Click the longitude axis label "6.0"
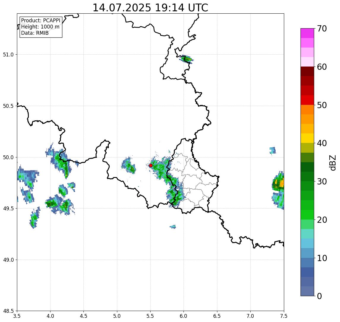 click(x=184, y=316)
